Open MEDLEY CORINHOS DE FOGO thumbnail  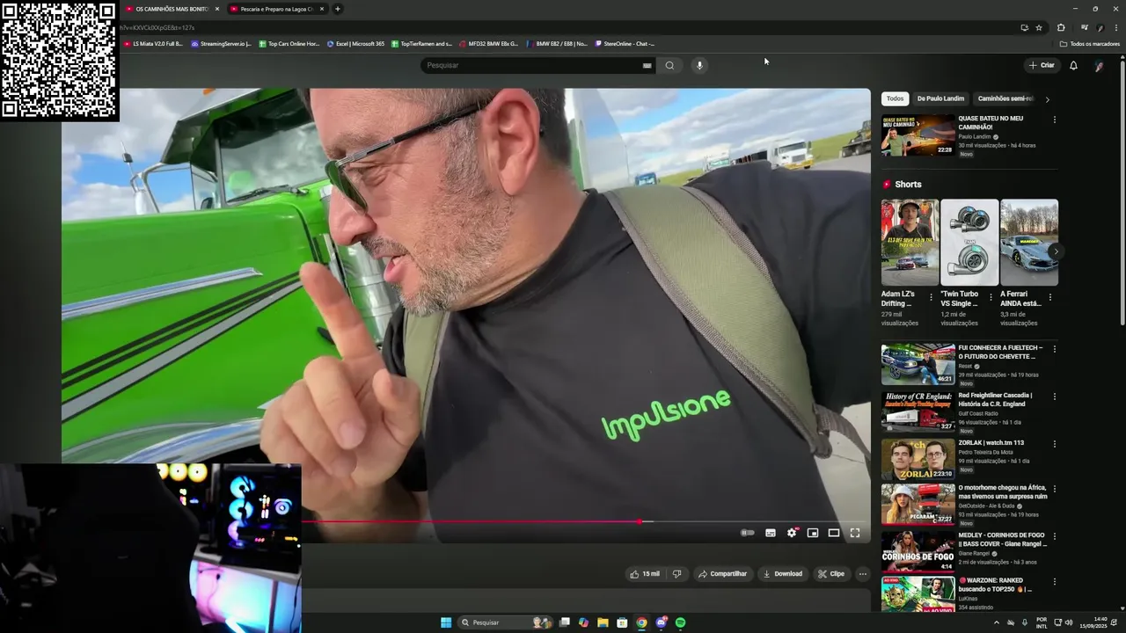click(918, 551)
